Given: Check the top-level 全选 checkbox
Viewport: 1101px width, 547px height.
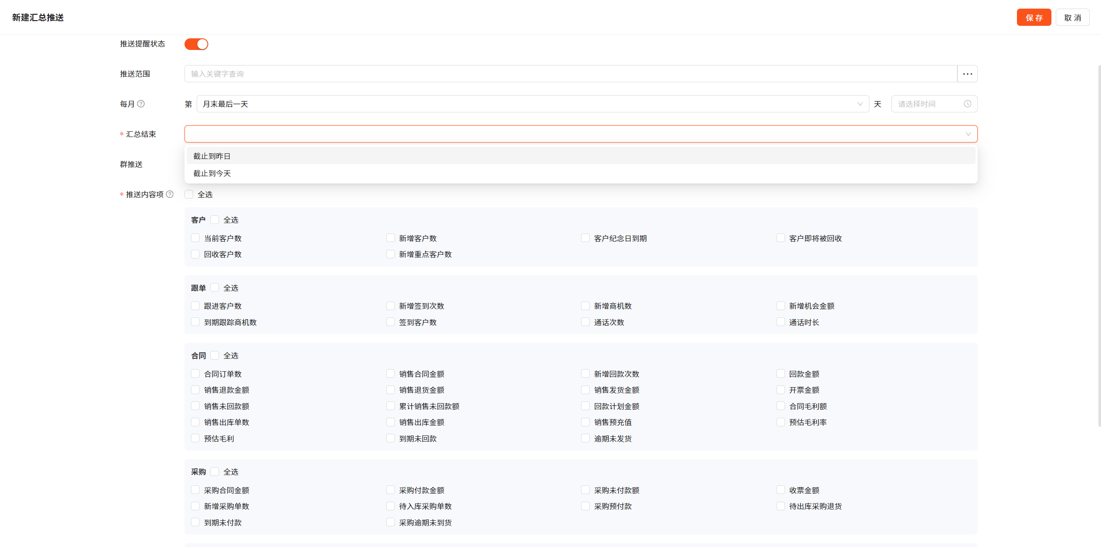Looking at the screenshot, I should [x=189, y=194].
